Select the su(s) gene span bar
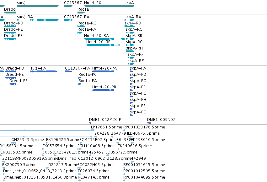Viewport: 267px width, 182px height. coord(38,6)
